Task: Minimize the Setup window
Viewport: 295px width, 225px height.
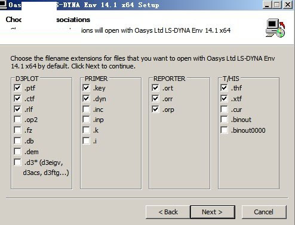Action: coord(267,5)
